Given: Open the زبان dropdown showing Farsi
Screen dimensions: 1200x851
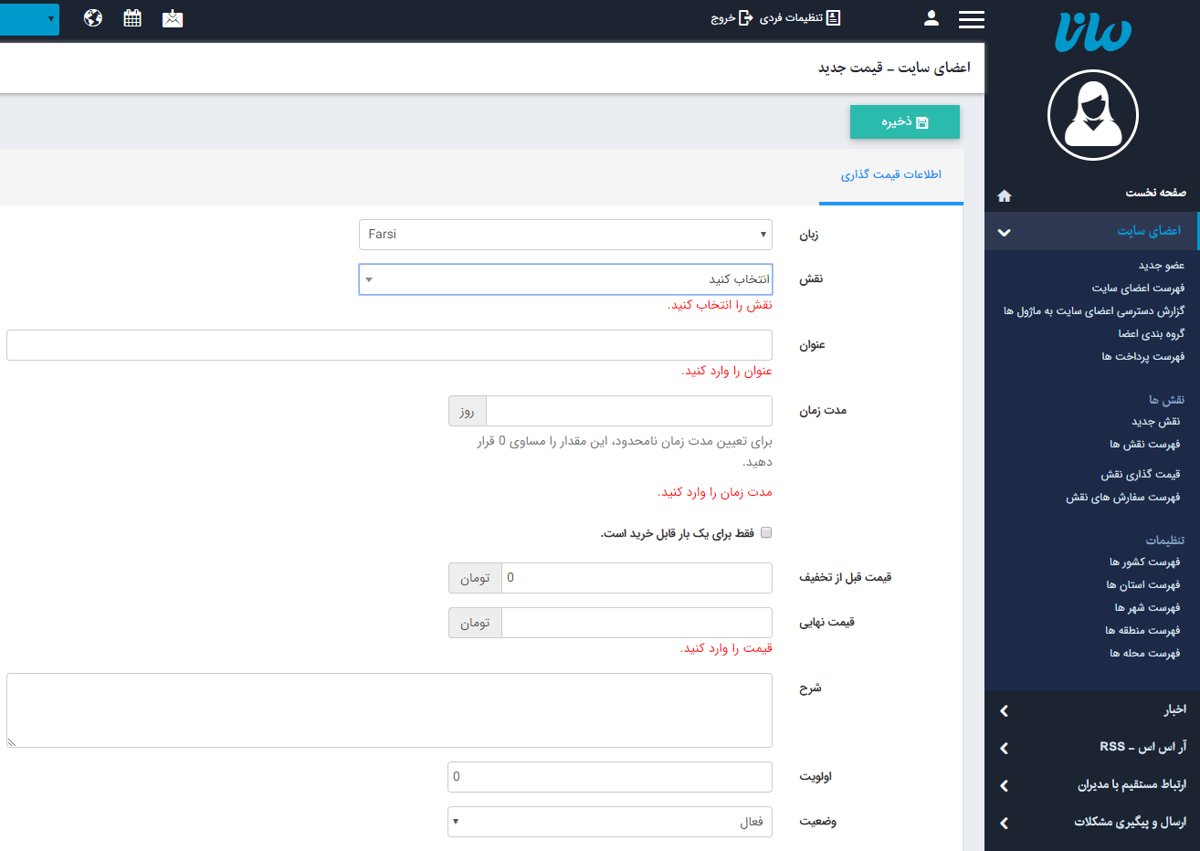Looking at the screenshot, I should 564,235.
